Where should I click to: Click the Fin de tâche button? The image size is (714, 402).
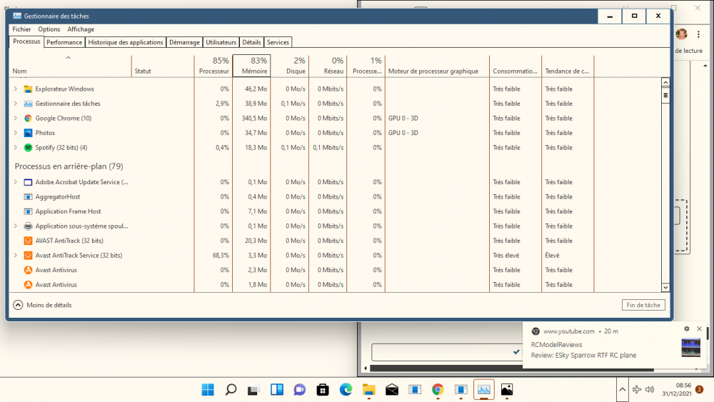[643, 305]
